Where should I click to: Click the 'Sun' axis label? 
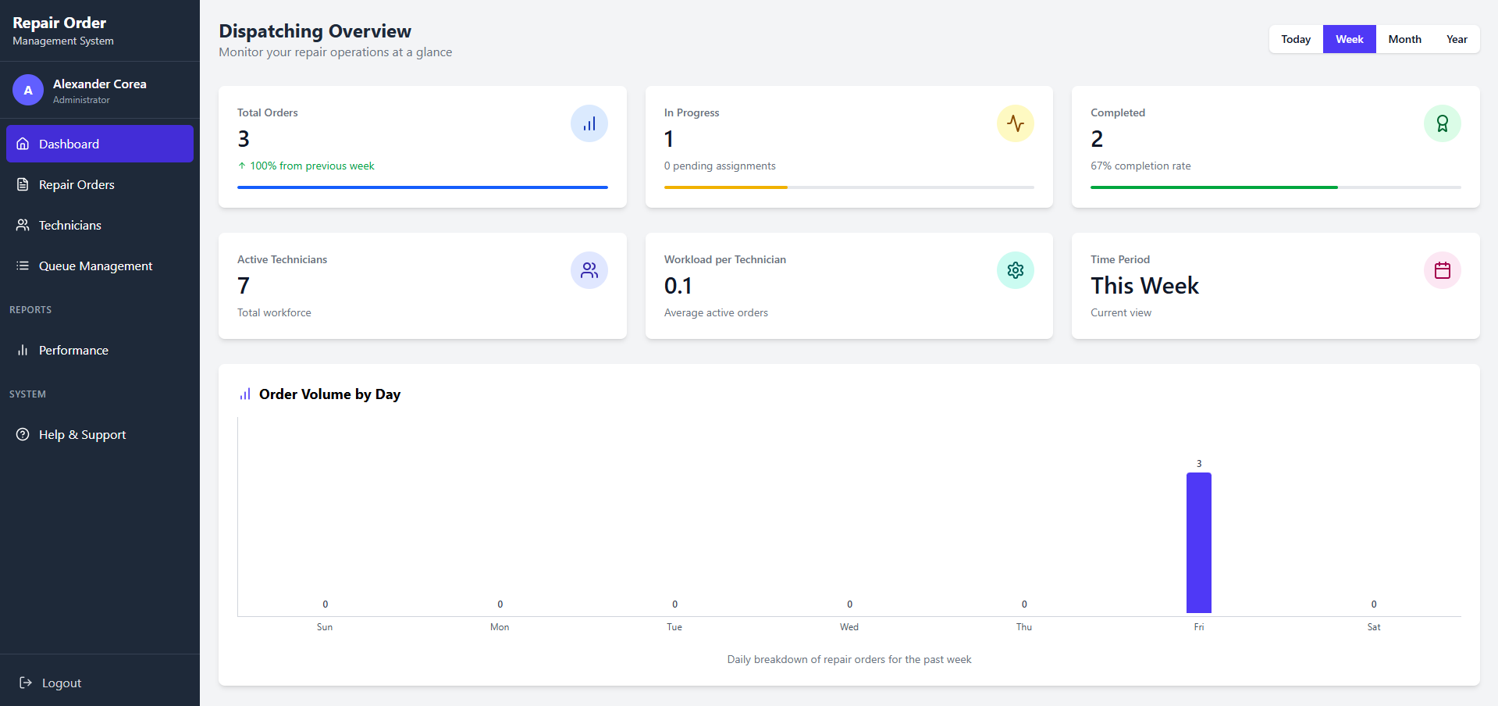click(325, 627)
